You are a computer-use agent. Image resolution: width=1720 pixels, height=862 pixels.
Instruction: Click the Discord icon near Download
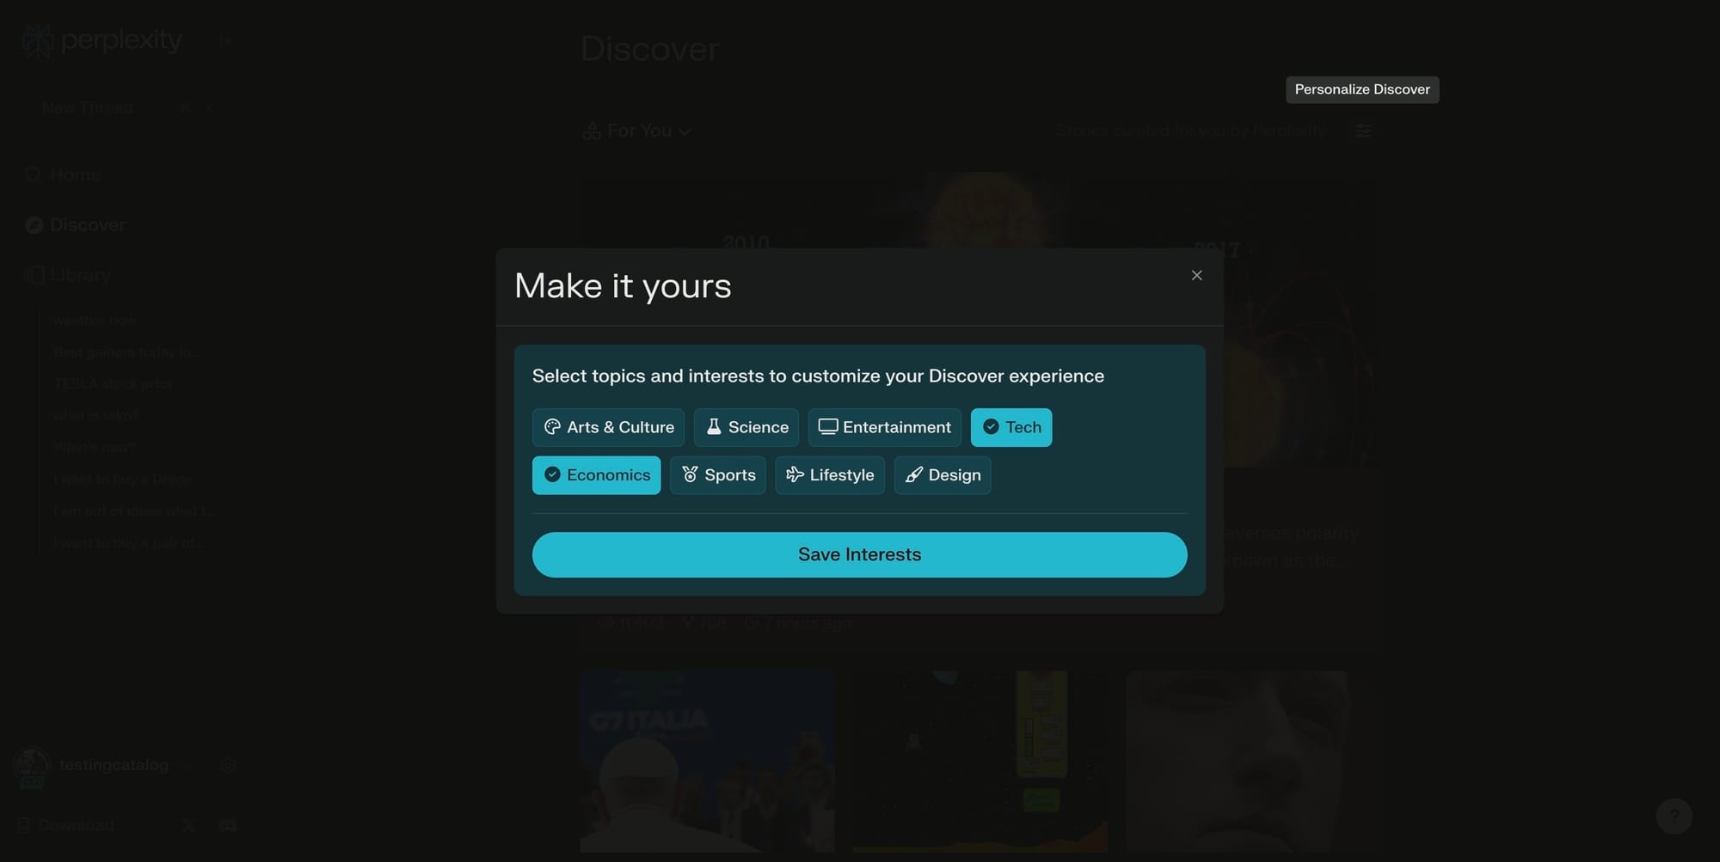226,825
